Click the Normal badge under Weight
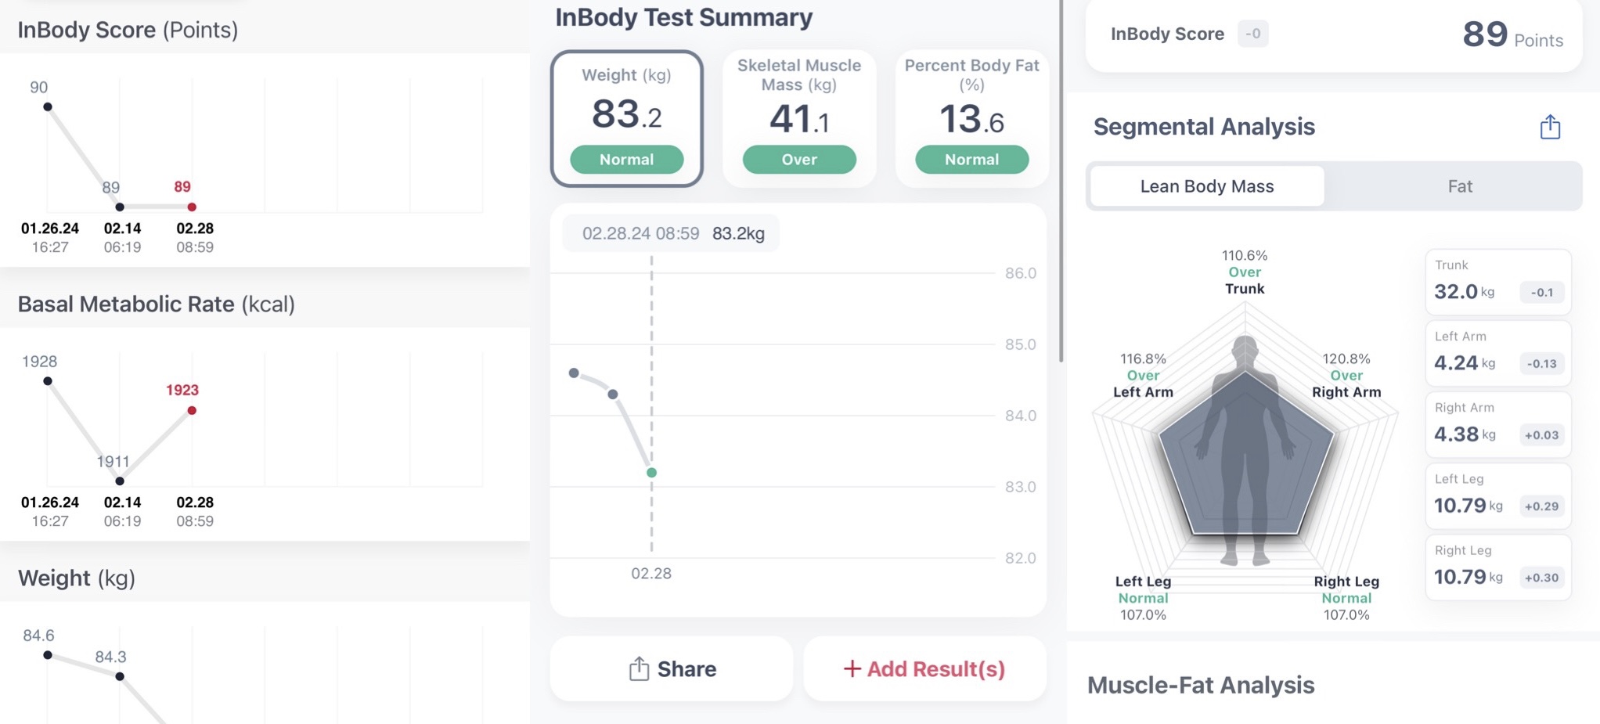Screen dimensions: 1600x724 click(626, 159)
